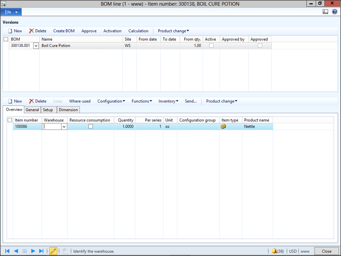Click the Where-used button
341x256 pixels.
(80, 101)
